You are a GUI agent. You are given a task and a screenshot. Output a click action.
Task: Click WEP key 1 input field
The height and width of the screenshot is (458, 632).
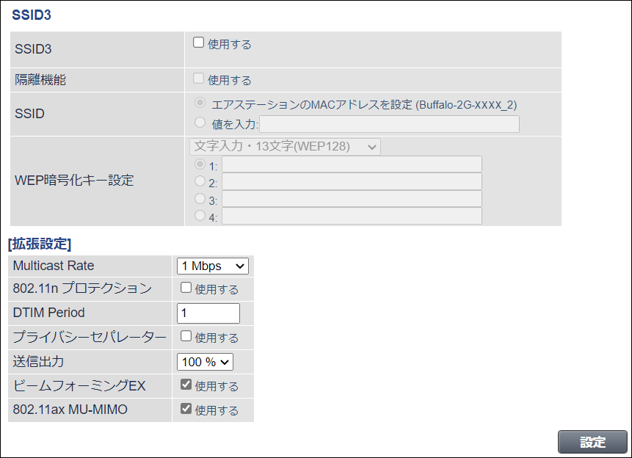click(x=352, y=164)
